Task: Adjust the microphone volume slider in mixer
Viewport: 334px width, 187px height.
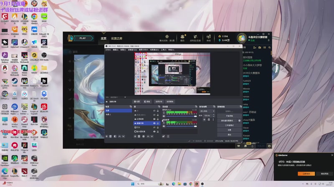Action: (x=181, y=116)
